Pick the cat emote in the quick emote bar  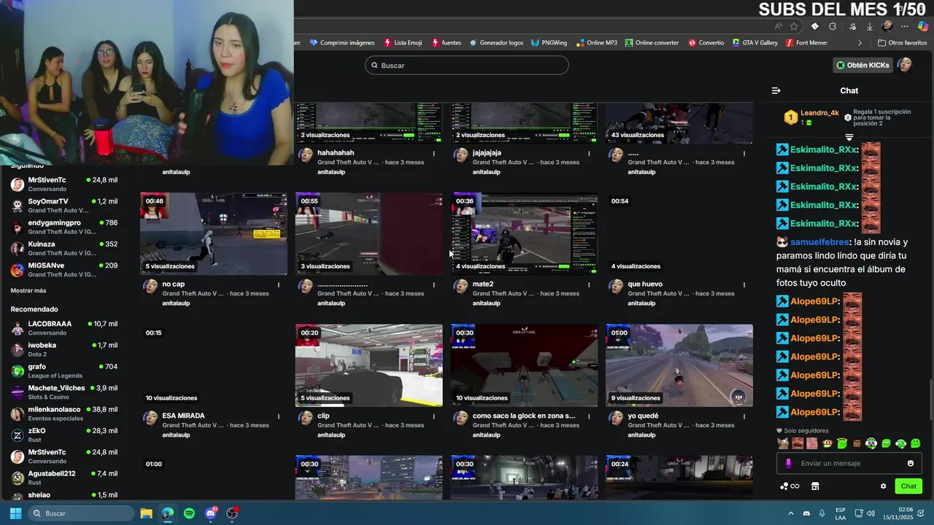(x=783, y=443)
